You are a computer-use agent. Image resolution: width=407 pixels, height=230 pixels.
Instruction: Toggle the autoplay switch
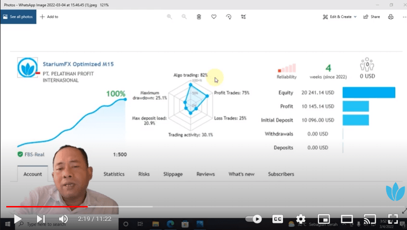pos(254,219)
